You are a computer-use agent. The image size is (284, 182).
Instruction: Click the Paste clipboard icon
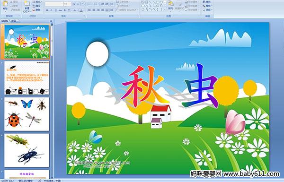click(5, 5)
